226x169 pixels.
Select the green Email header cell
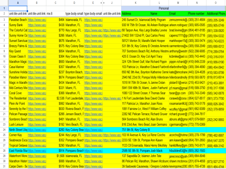178,13
